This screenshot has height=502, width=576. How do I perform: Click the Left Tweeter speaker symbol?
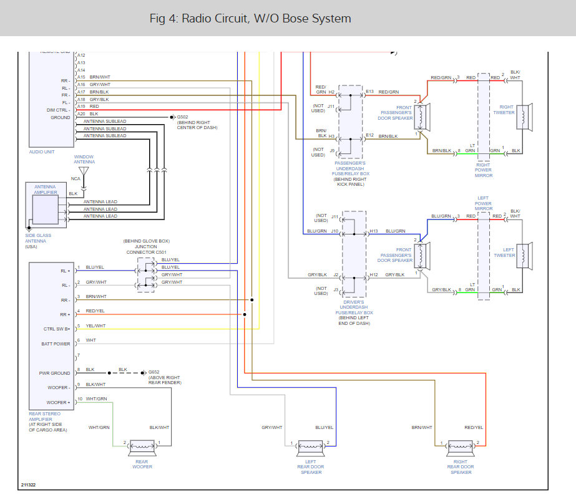click(x=525, y=256)
